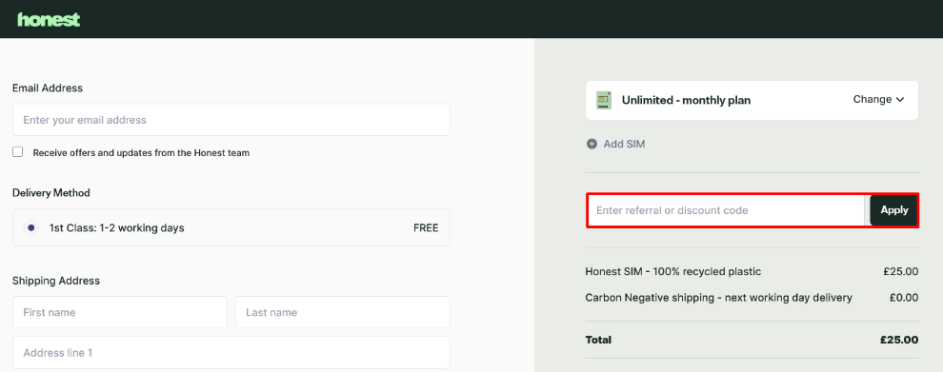Click the bold Total £25.00 amount
This screenshot has width=943, height=372.
tap(899, 340)
